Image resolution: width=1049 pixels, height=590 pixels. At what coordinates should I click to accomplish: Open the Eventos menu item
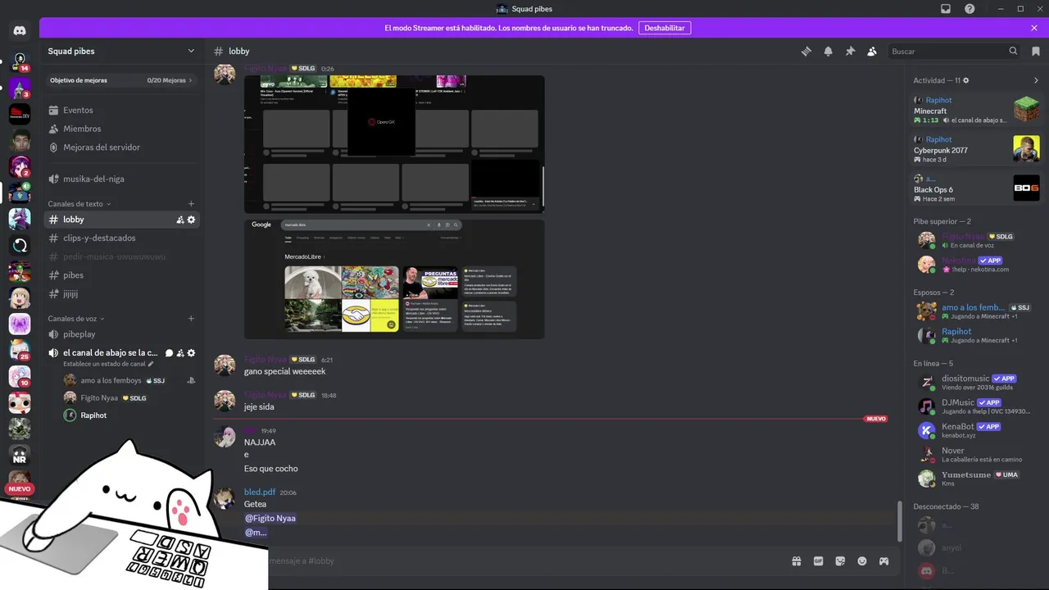point(121,110)
